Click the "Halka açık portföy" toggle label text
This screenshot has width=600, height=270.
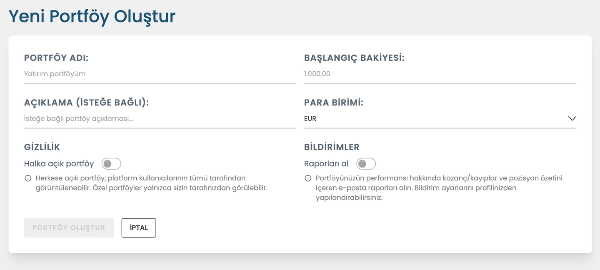59,164
